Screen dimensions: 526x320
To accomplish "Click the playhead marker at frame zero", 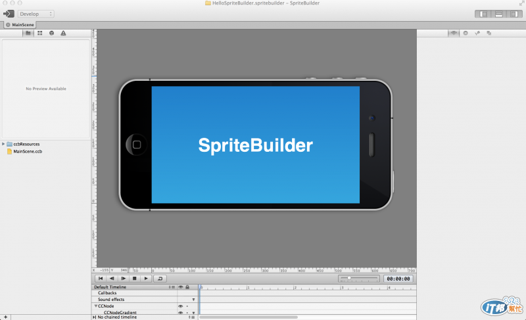I will coord(200,287).
